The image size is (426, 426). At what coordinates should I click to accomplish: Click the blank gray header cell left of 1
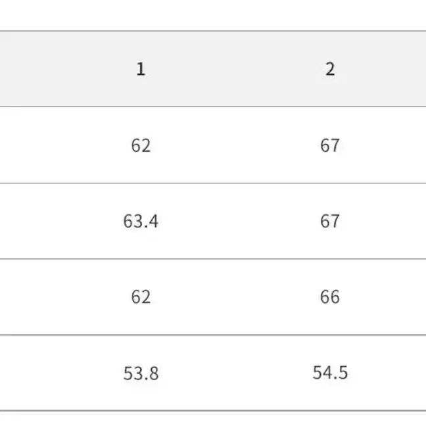click(23, 69)
